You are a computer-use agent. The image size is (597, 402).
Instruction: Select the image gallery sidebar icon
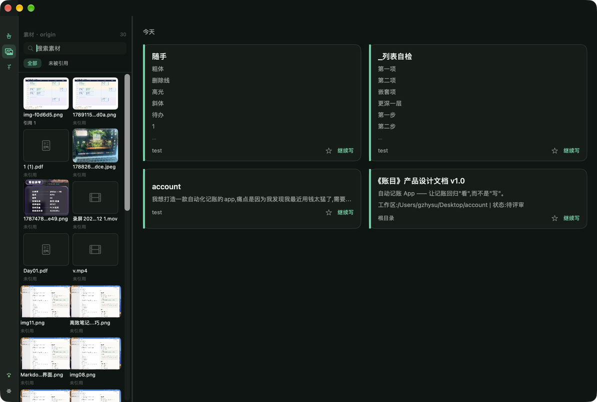point(9,51)
